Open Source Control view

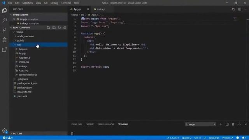tap(4, 30)
